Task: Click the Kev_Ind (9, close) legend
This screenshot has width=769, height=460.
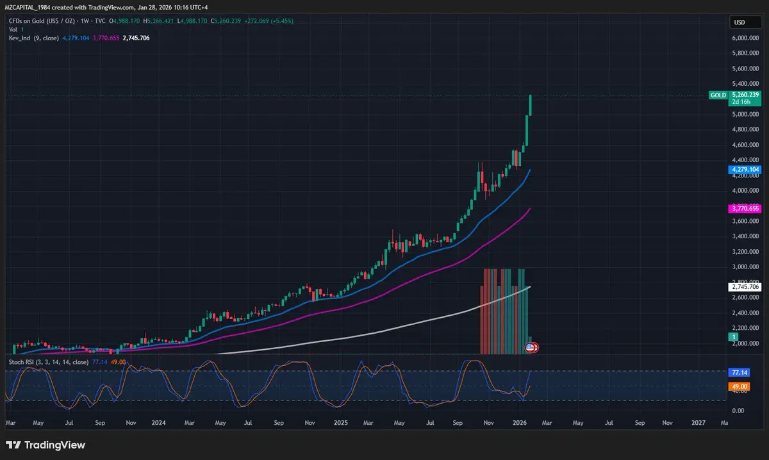Action: coord(34,38)
